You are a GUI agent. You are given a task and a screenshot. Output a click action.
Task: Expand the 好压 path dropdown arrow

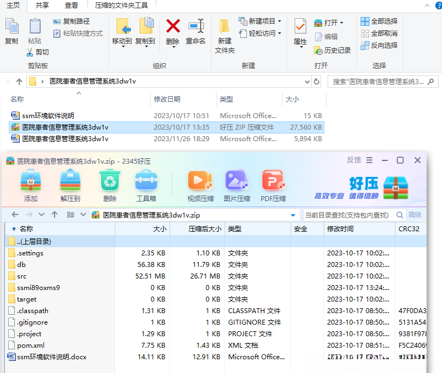pyautogui.click(x=293, y=215)
